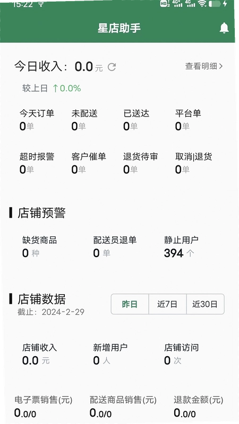Switch to the 近7日 tab

pyautogui.click(x=167, y=304)
